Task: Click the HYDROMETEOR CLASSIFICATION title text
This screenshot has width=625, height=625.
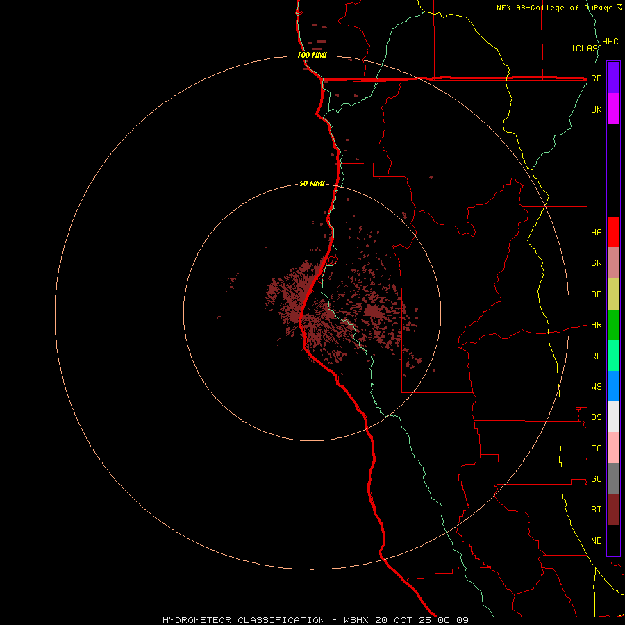Action: [244, 620]
